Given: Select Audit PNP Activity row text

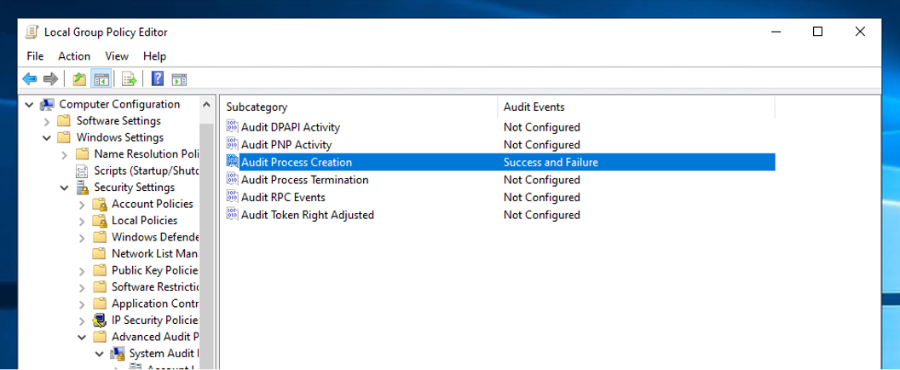Looking at the screenshot, I should (286, 145).
